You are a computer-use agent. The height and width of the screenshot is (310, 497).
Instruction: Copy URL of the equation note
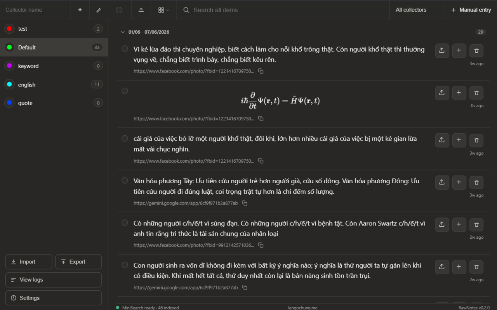261,119
